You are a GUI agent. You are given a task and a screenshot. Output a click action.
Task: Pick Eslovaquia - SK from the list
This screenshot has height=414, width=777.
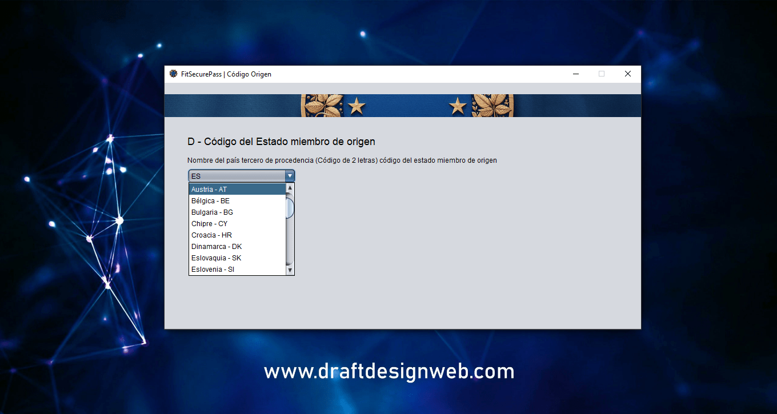tap(237, 258)
